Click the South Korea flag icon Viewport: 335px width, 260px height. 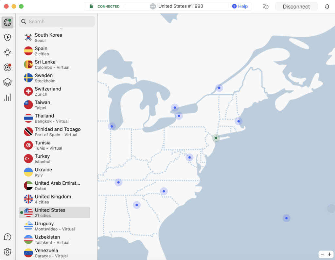click(x=28, y=37)
